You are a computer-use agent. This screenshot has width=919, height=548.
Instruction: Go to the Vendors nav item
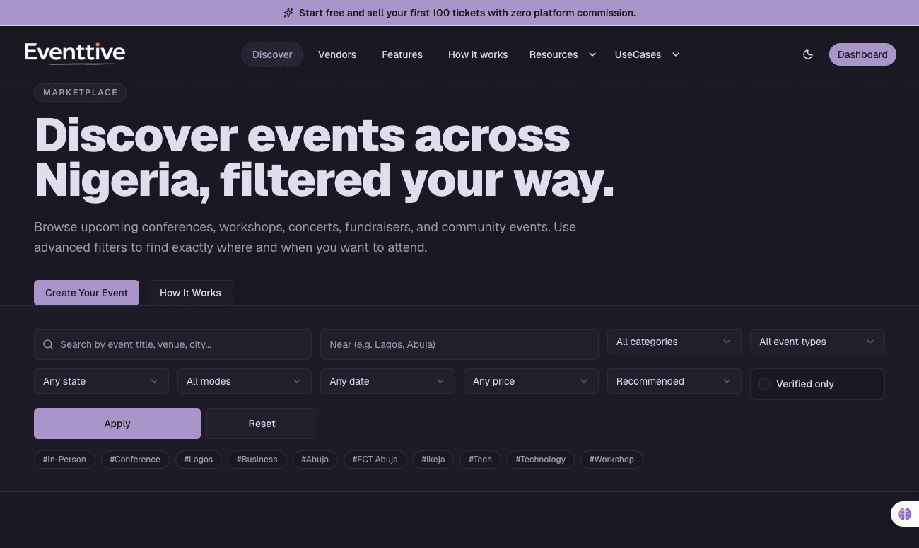[337, 54]
